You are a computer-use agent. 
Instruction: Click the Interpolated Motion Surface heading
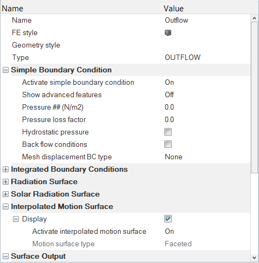click(62, 207)
